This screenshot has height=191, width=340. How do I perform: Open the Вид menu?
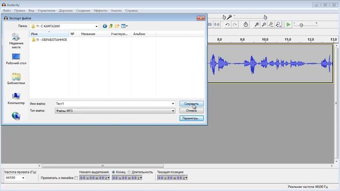[31, 11]
